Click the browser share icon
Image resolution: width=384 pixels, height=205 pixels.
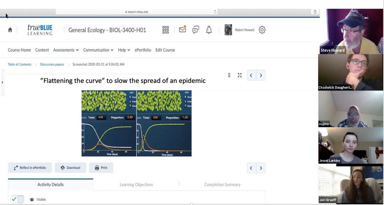(315, 12)
